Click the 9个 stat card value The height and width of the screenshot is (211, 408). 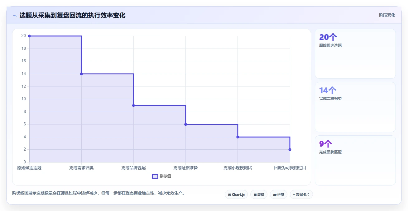(325, 144)
